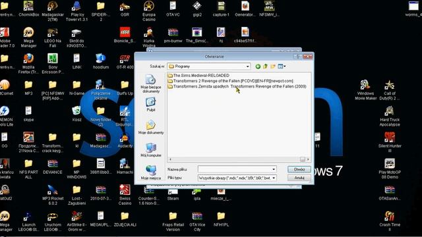Go up one folder level in dialog

pyautogui.click(x=265, y=66)
